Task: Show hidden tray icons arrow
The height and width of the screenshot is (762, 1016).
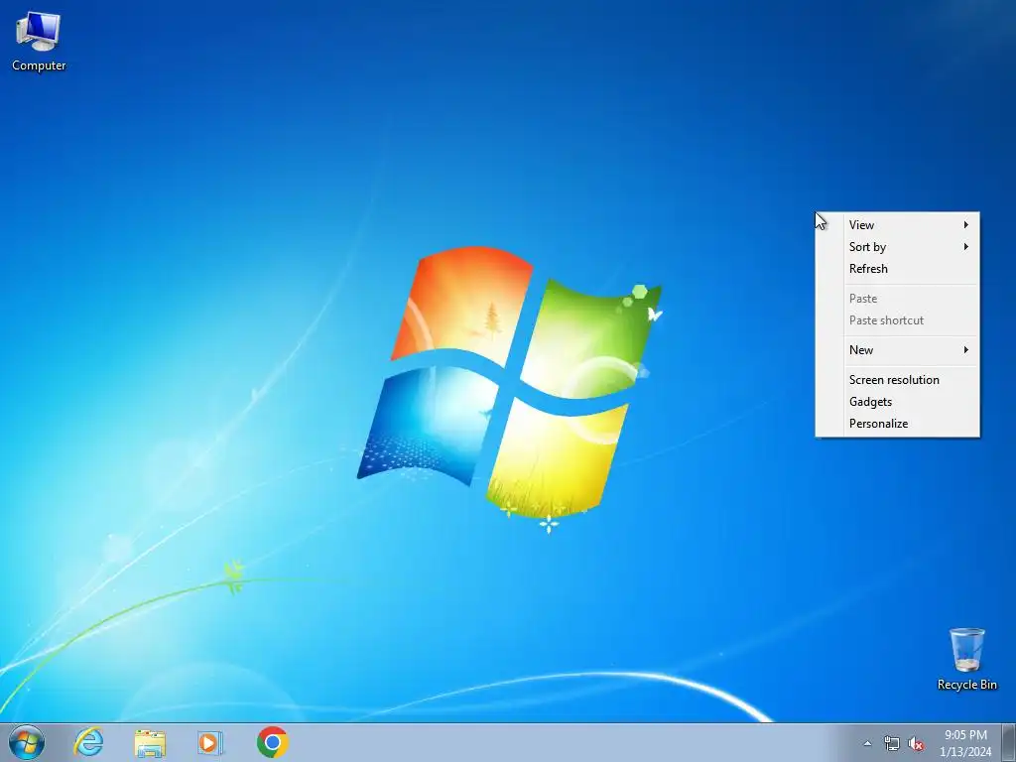Action: pyautogui.click(x=867, y=744)
